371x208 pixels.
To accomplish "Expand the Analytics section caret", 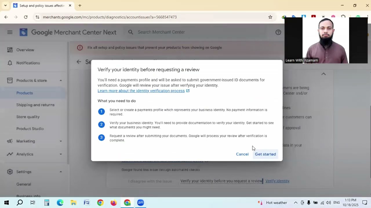I will coord(61,154).
